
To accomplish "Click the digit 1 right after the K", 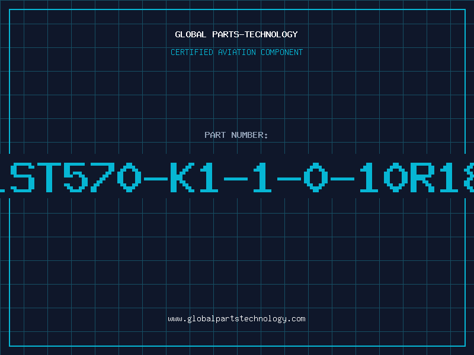I will coord(209,177).
